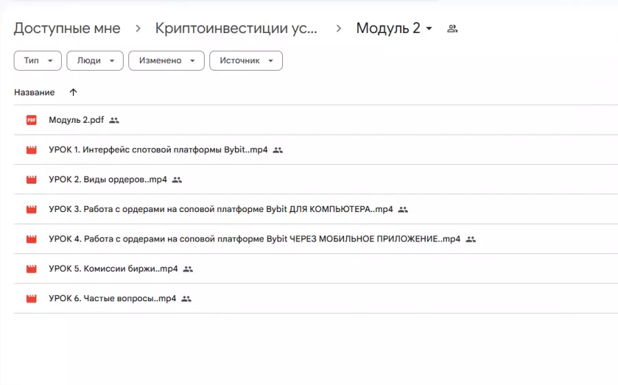Open the Люди filter dropdown
Viewport: 618px width, 385px height.
(95, 60)
